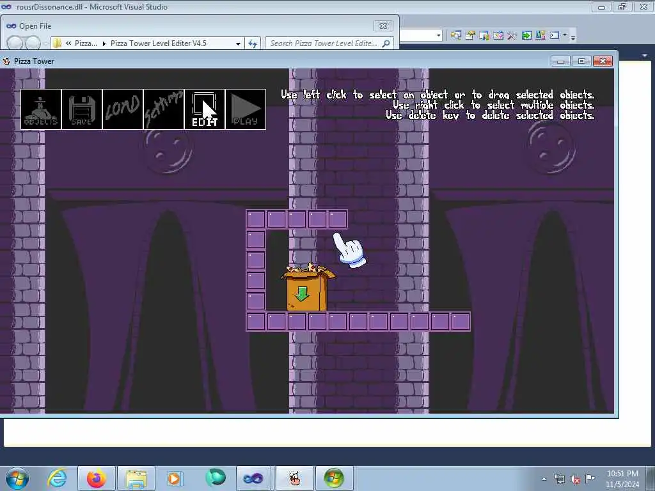Open Windows Media Player from taskbar
This screenshot has width=655, height=491.
pos(174,478)
